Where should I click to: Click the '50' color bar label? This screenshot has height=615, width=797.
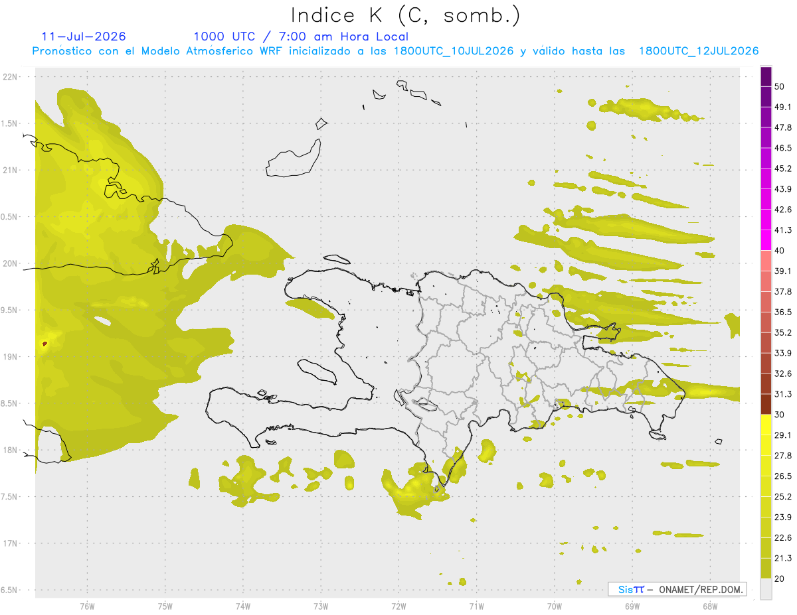pos(780,87)
